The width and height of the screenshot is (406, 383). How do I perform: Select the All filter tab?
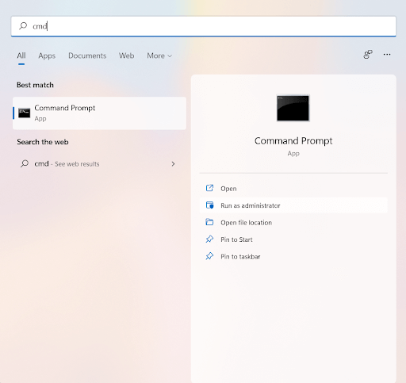pyautogui.click(x=21, y=56)
